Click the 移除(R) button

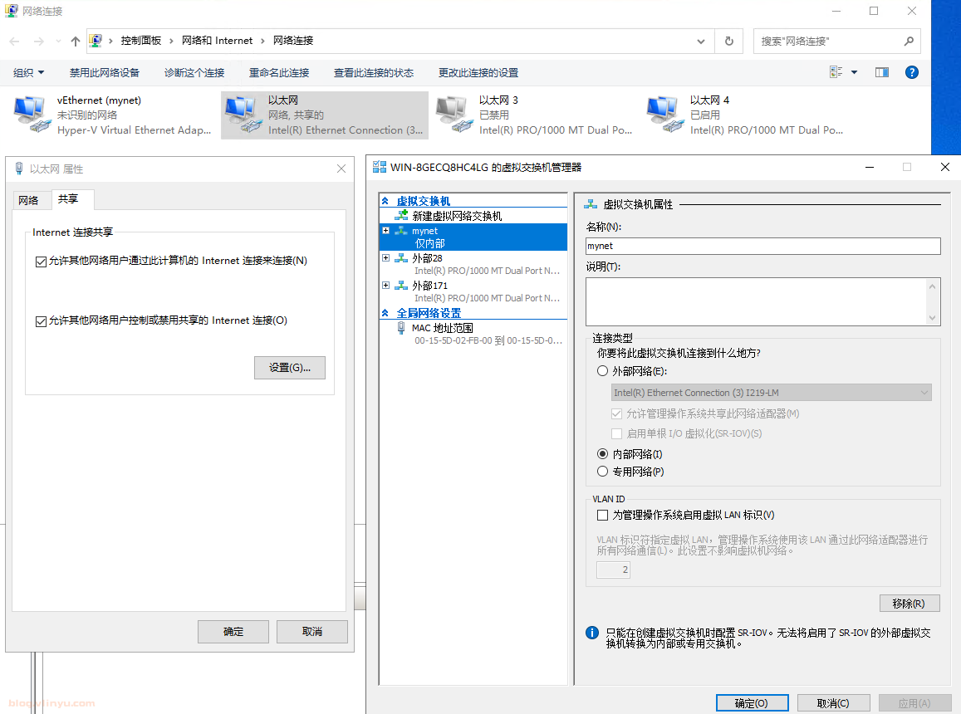pos(910,604)
